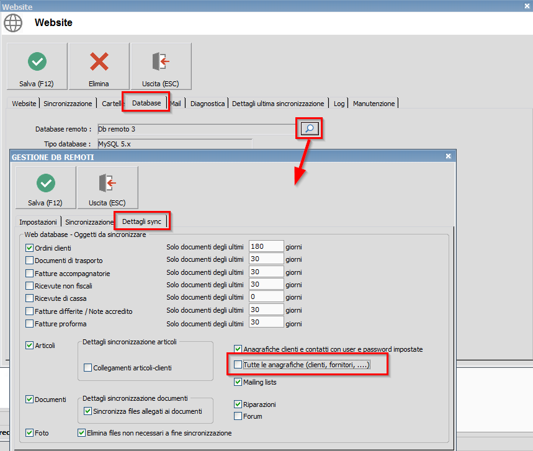This screenshot has width=533, height=451.
Task: Click Salva (F12) in Gestione DB Remoti
Action: tap(46, 187)
